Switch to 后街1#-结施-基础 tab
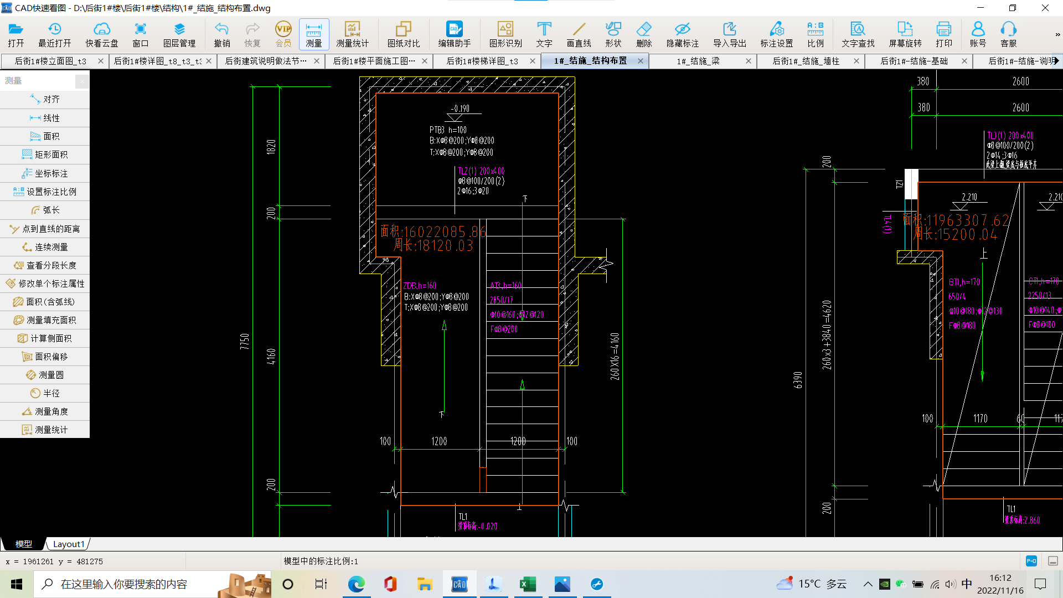Screen dimensions: 1063x598 [x=914, y=61]
